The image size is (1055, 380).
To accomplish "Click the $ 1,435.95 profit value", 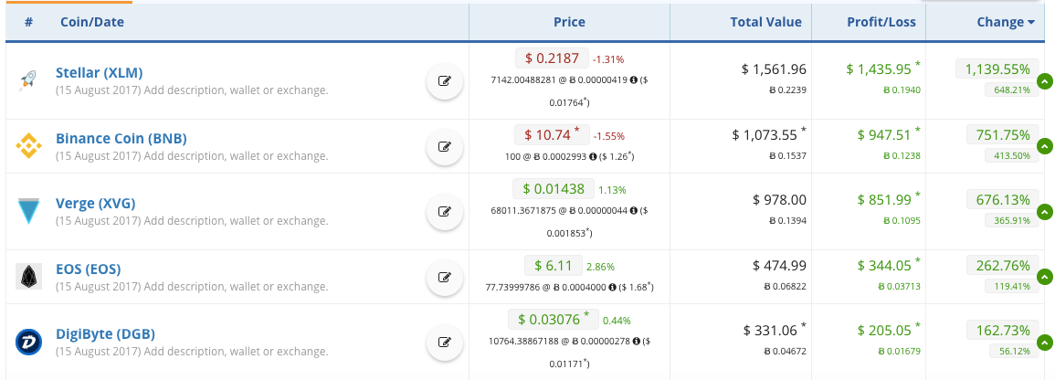I will (x=883, y=69).
